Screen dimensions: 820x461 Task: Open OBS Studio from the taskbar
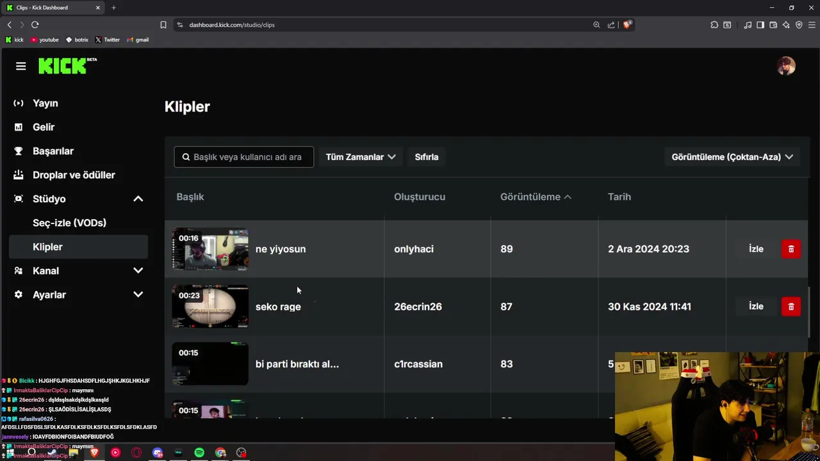click(242, 453)
